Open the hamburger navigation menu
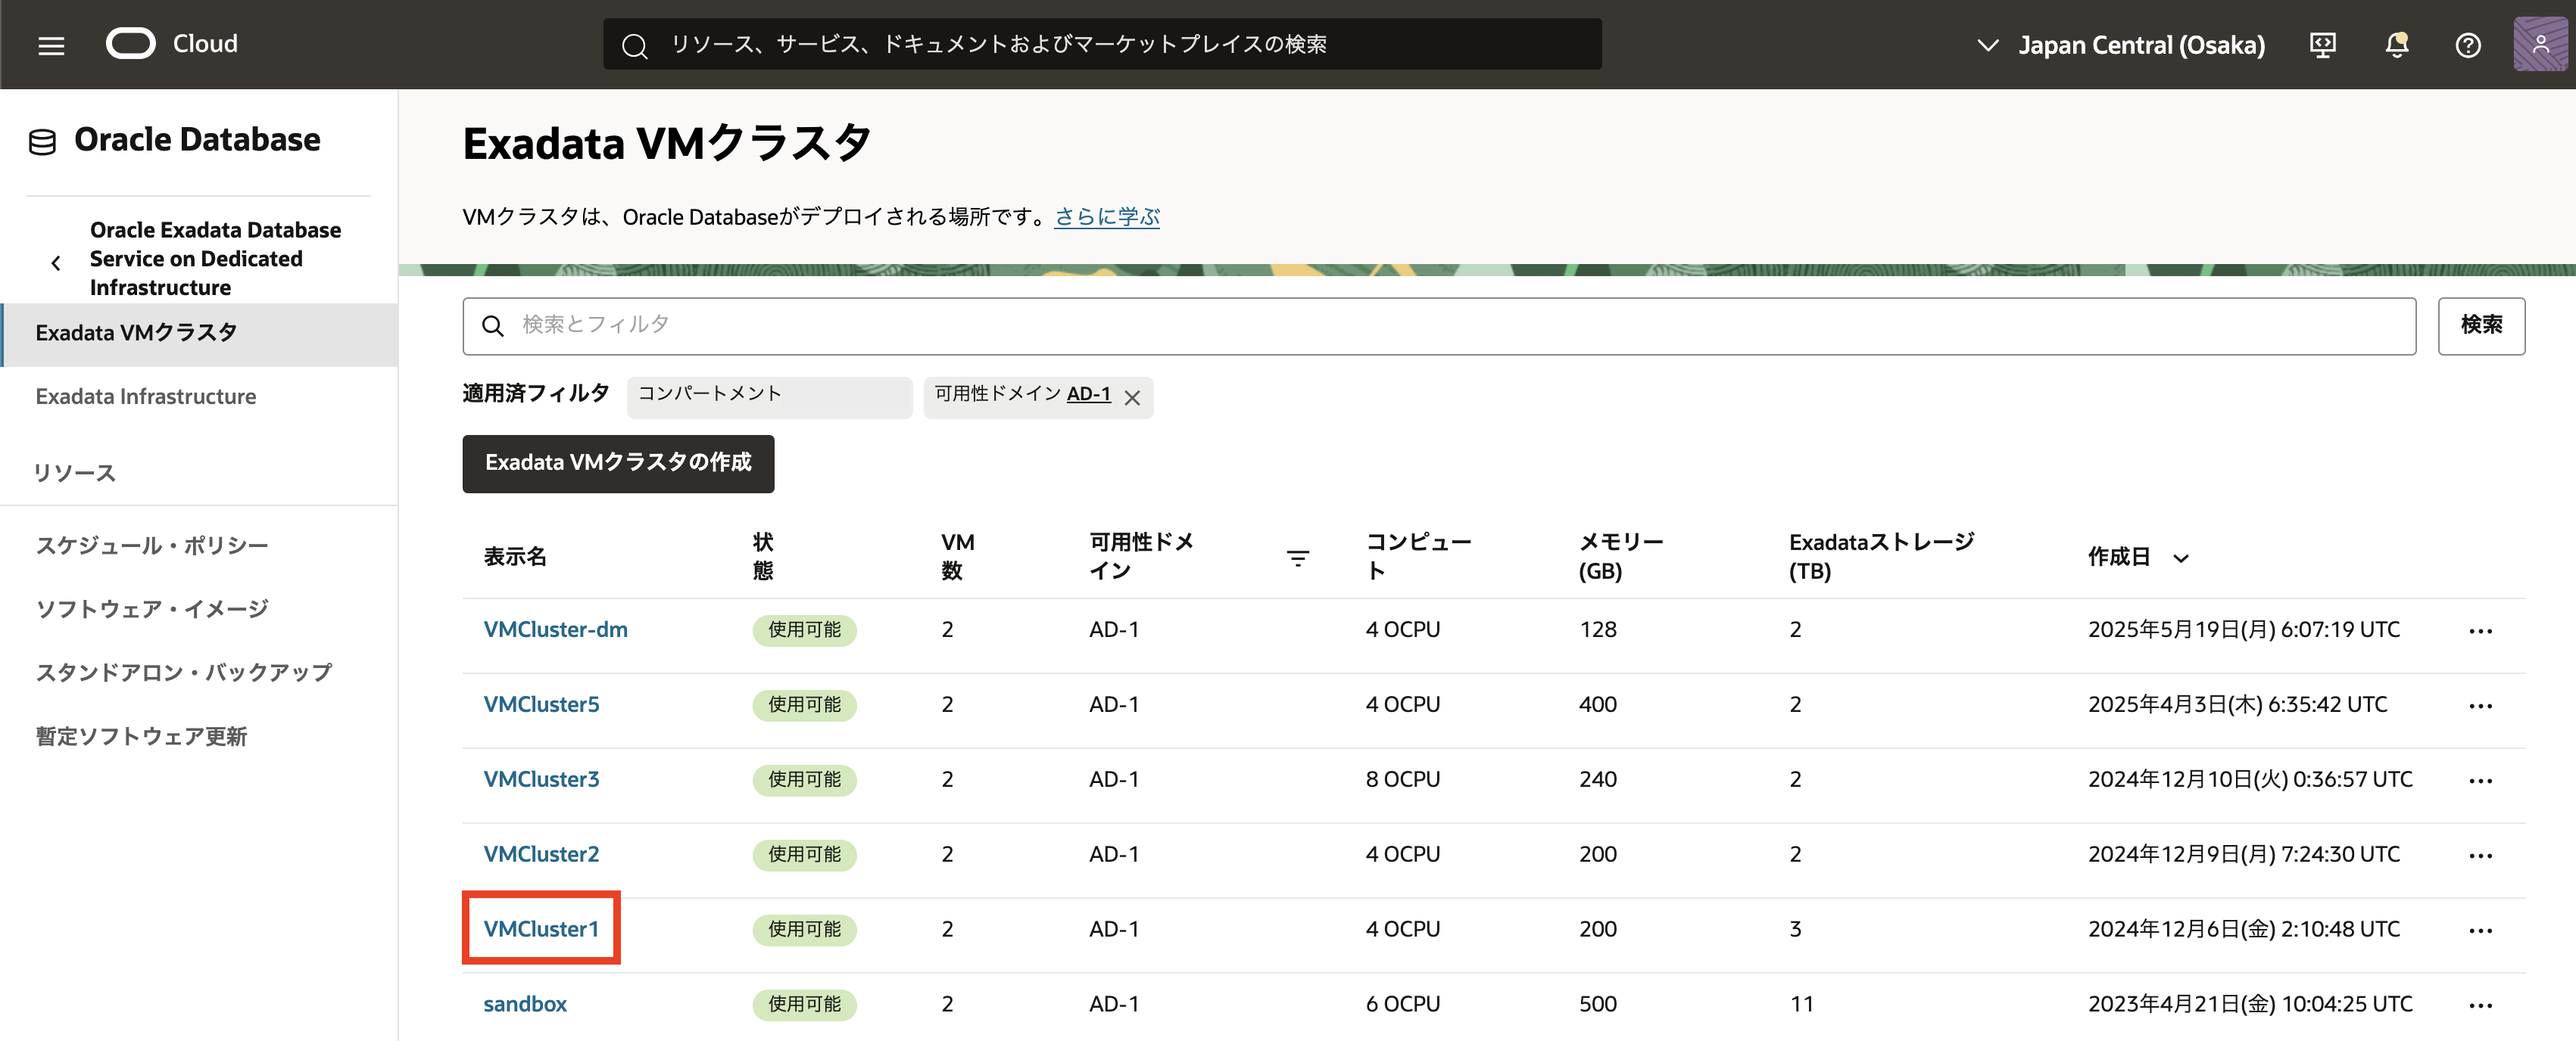The width and height of the screenshot is (2576, 1041). click(51, 45)
